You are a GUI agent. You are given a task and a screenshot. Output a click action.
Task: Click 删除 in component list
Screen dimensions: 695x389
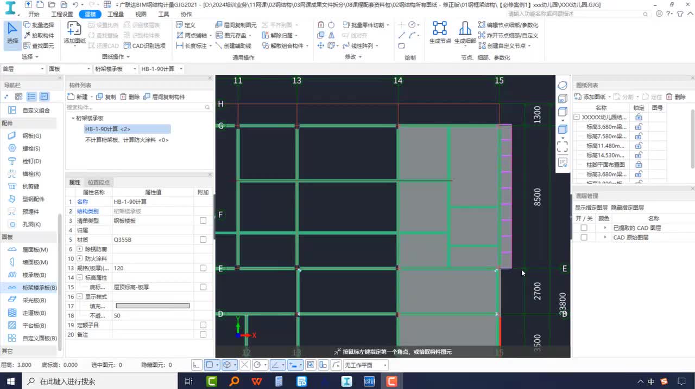130,97
